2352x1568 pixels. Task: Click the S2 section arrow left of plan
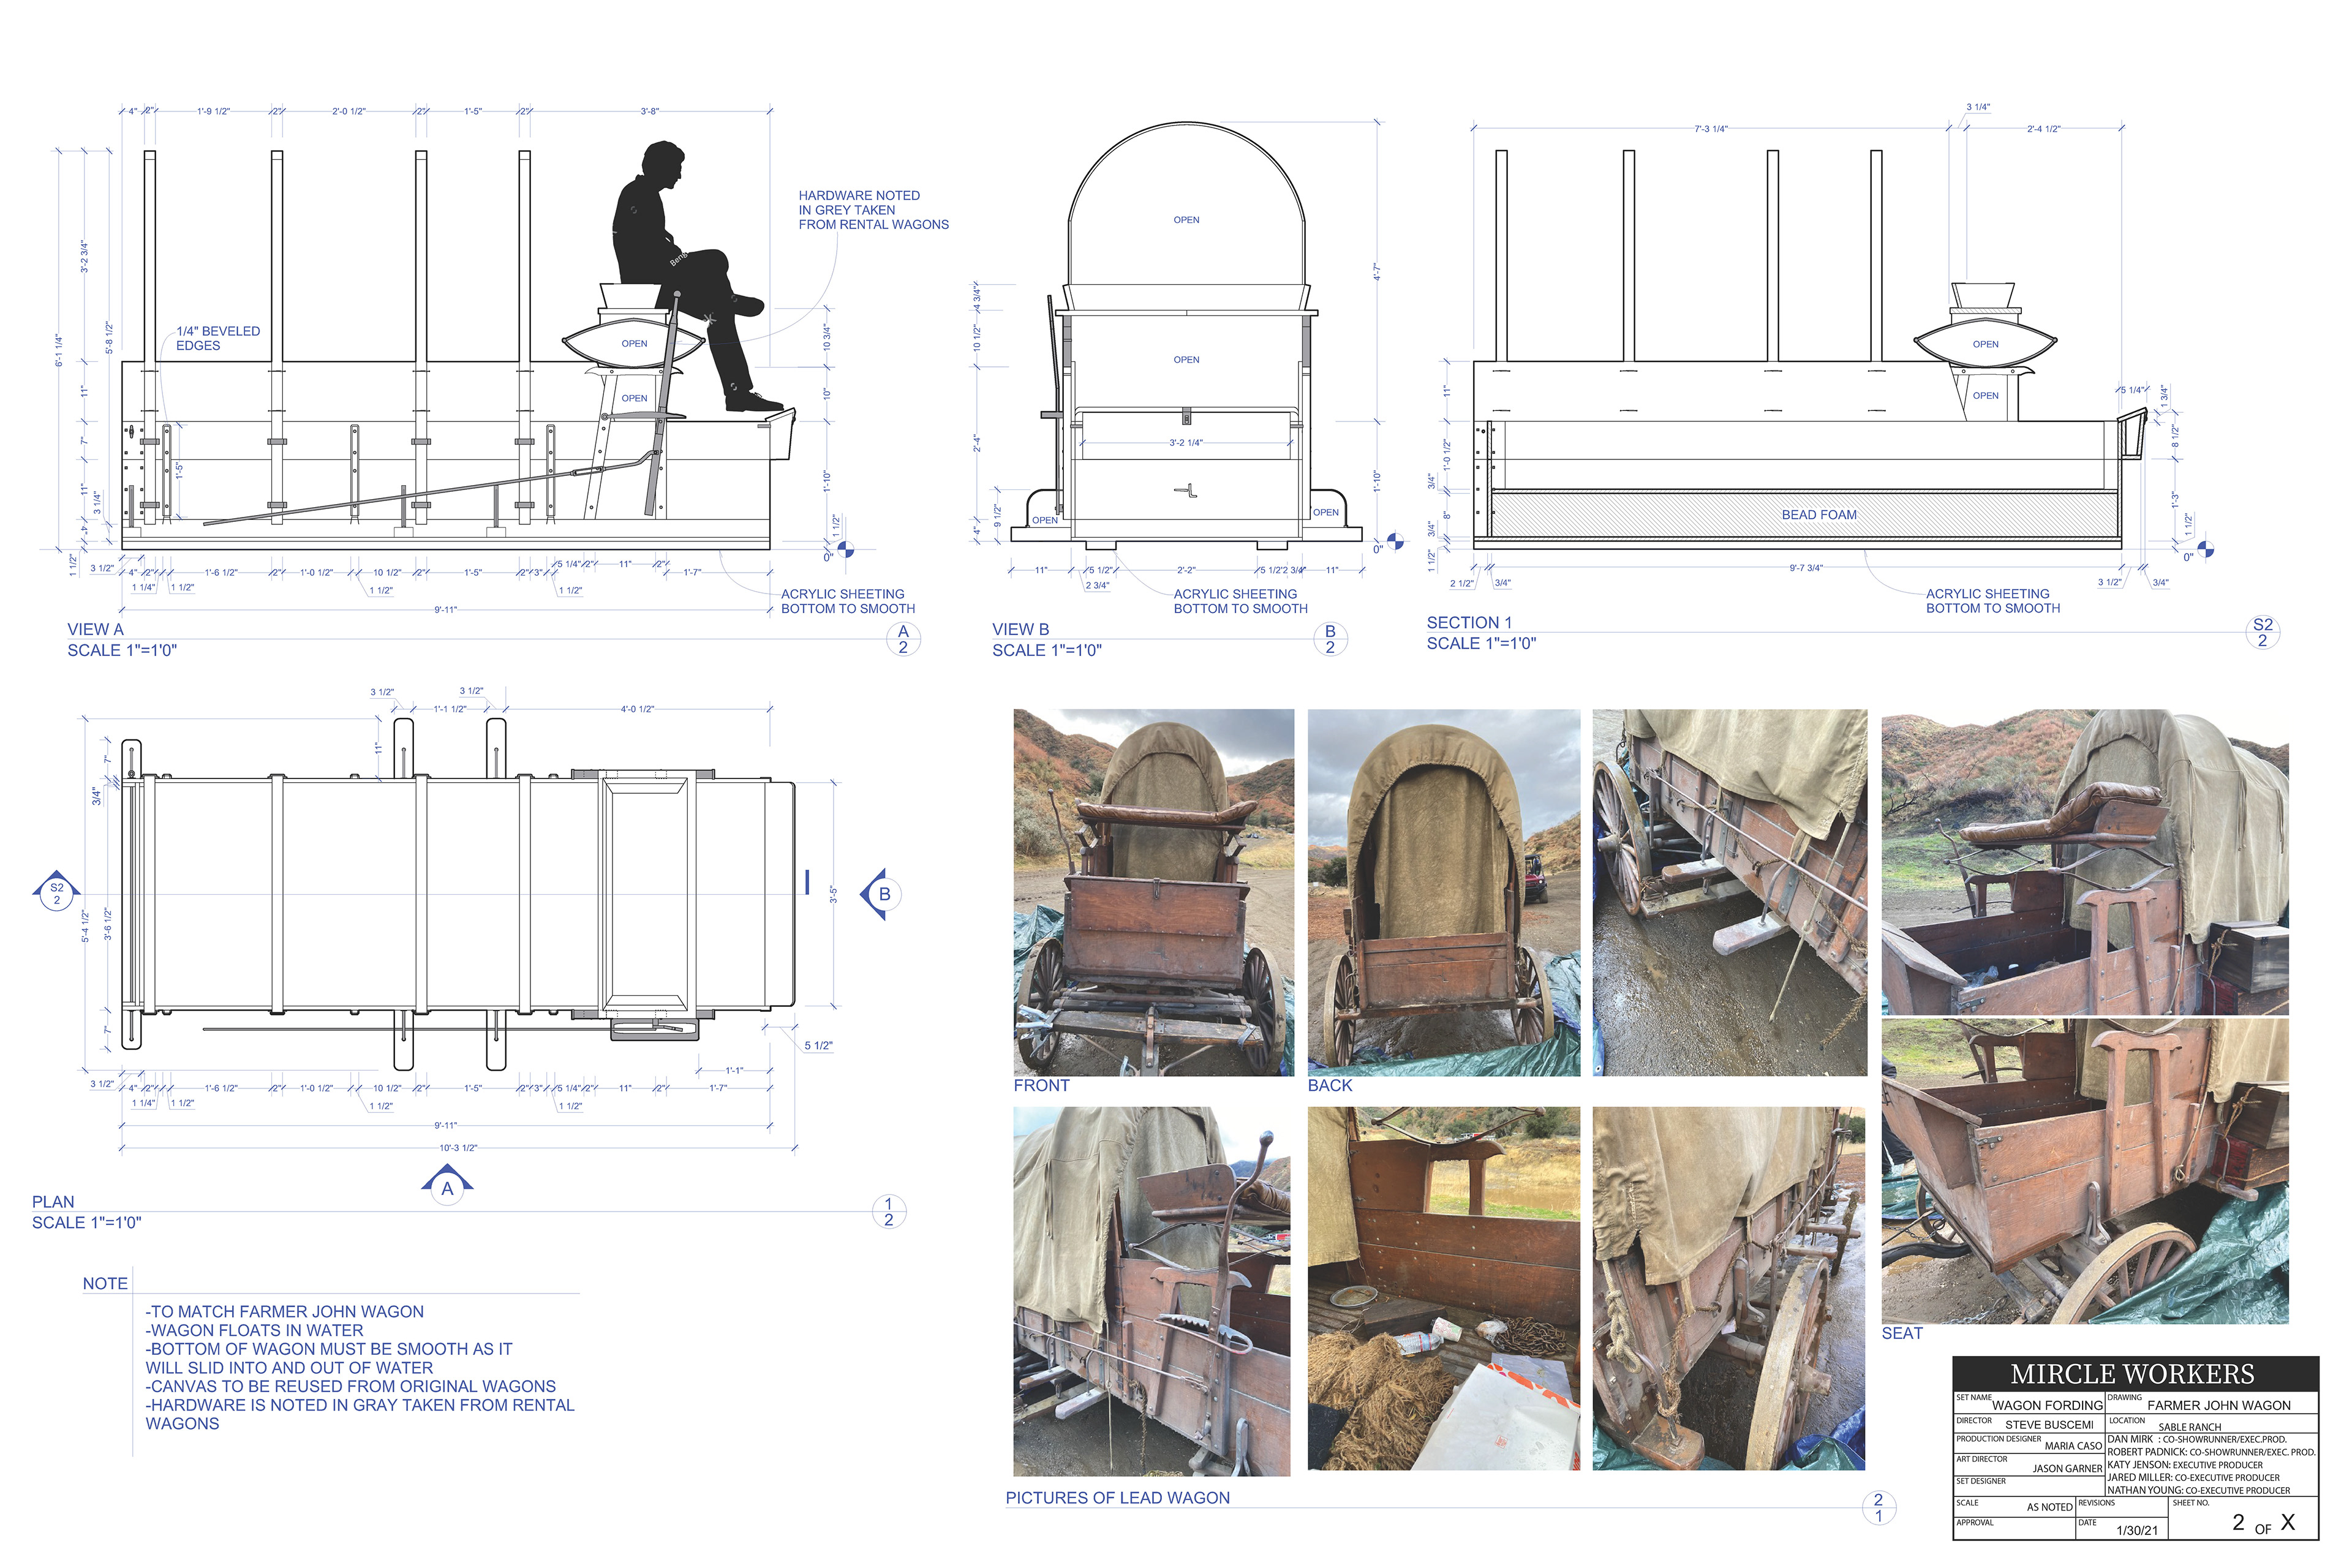tap(57, 892)
